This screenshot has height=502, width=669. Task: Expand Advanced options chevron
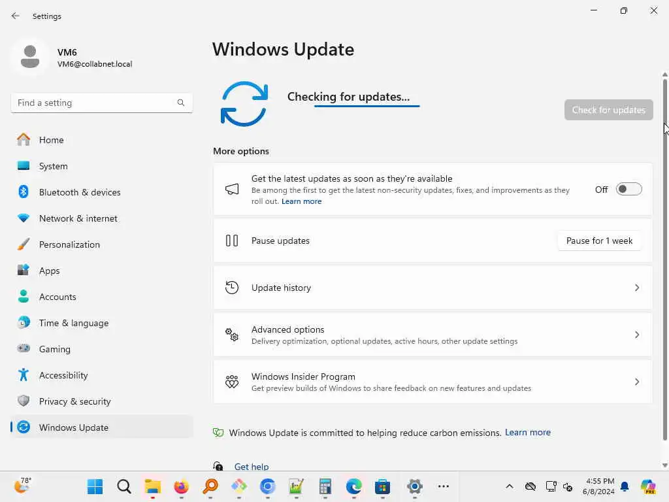[x=636, y=335]
